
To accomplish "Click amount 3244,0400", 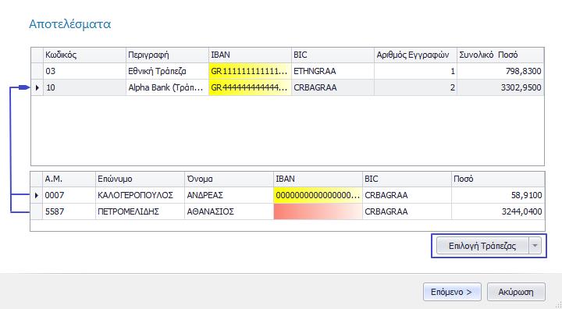I will [x=498, y=211].
